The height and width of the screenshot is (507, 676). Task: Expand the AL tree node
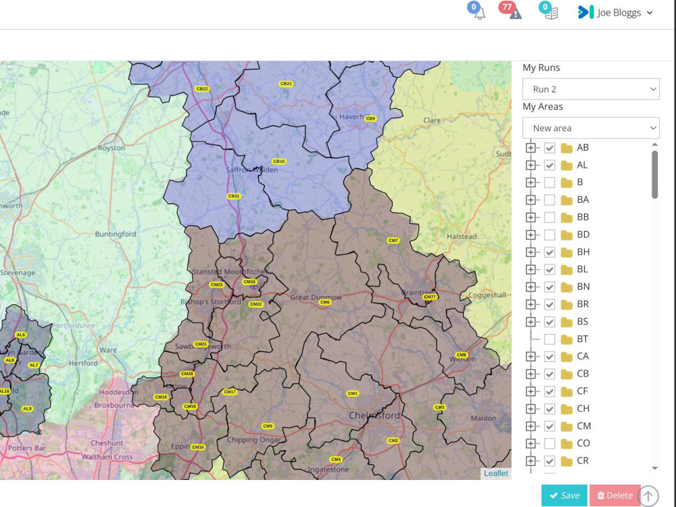coord(531,165)
